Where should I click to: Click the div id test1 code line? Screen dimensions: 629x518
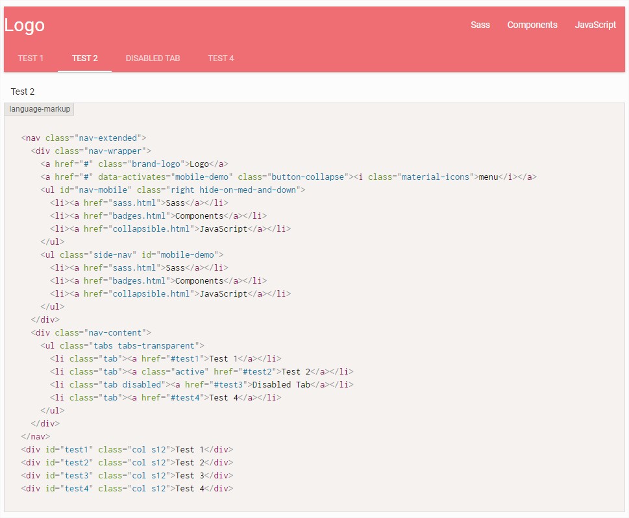coord(127,449)
